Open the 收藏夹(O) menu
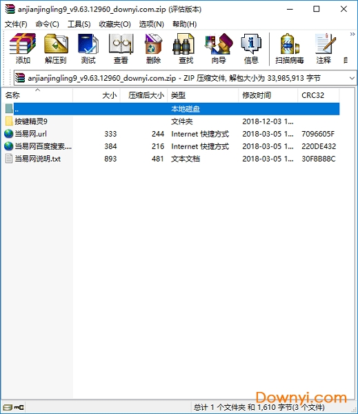358x414 pixels. pyautogui.click(x=115, y=24)
